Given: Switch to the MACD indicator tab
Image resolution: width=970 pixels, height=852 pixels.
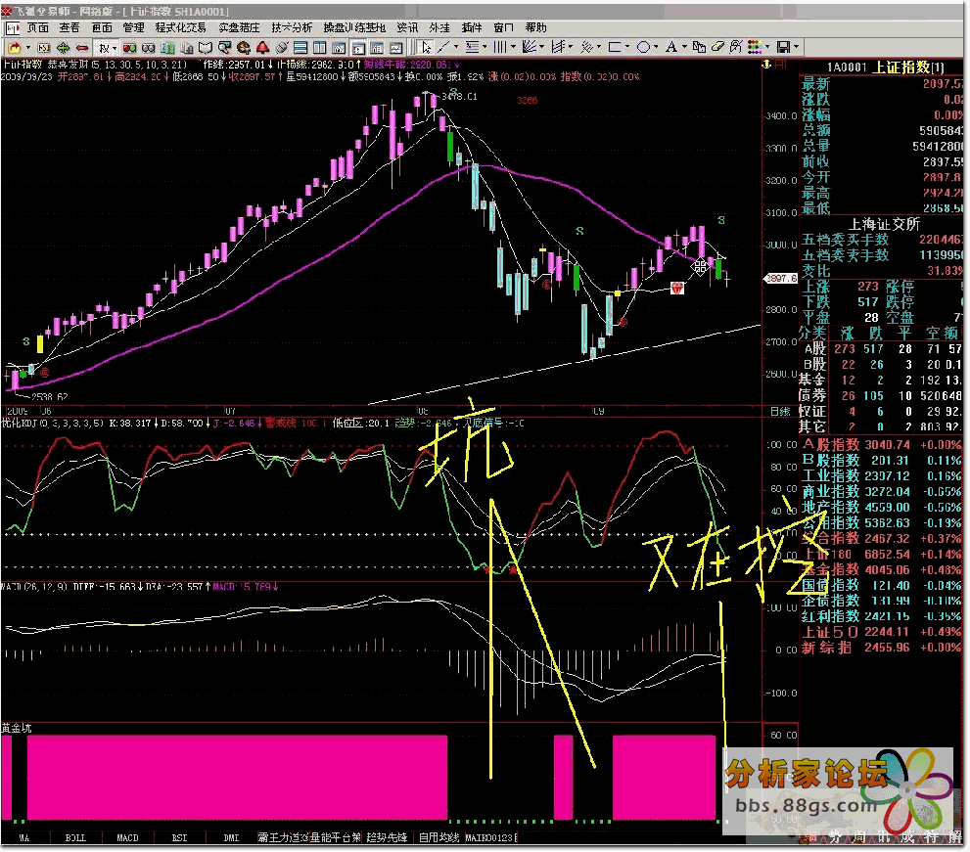Looking at the screenshot, I should (127, 838).
